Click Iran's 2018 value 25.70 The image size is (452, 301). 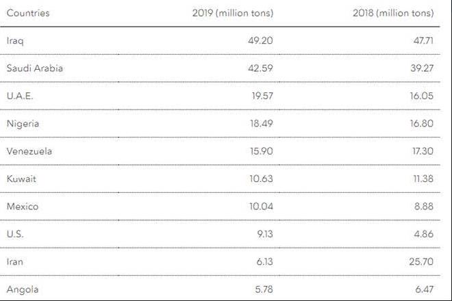click(x=420, y=262)
